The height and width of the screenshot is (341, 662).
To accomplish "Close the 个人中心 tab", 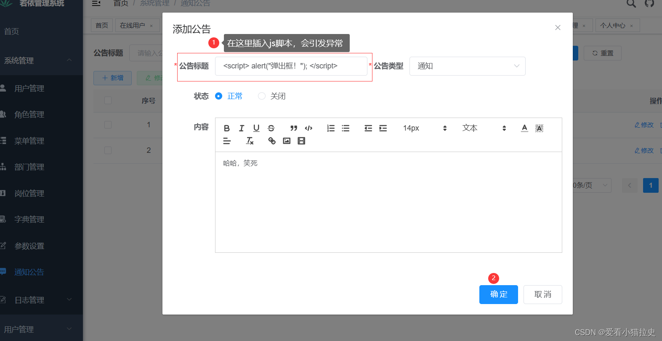I will (631, 26).
